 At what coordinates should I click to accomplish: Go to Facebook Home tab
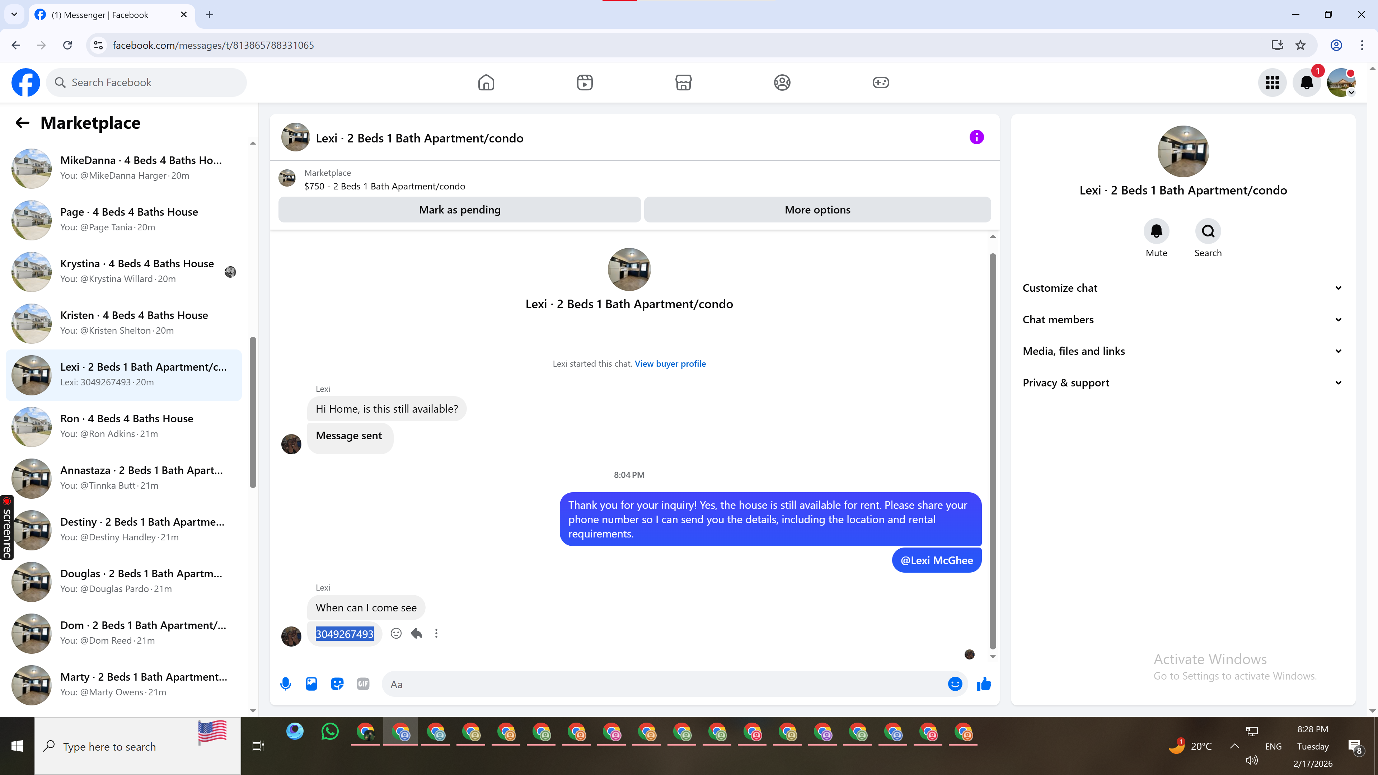click(x=486, y=83)
